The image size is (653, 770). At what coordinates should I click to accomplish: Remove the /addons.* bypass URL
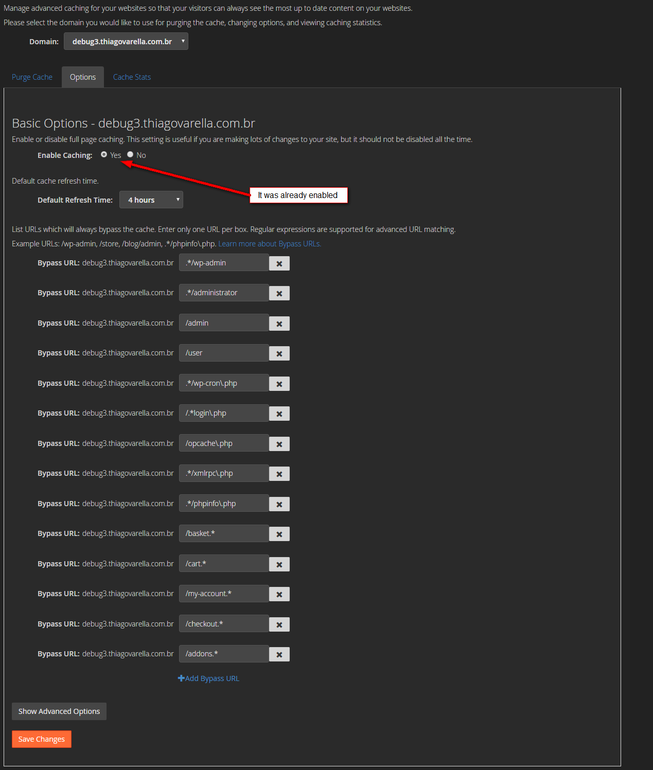coord(279,654)
